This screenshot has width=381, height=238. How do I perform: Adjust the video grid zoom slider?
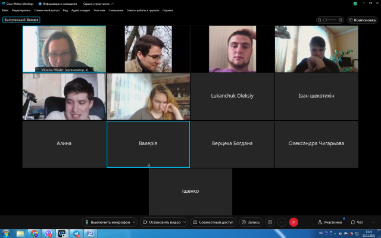click(x=330, y=20)
